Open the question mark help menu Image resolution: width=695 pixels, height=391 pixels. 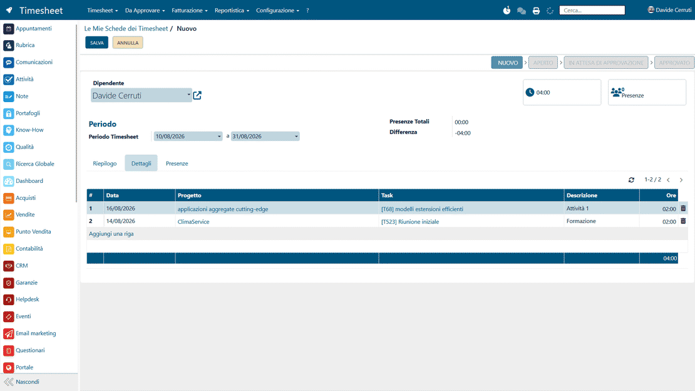click(307, 10)
